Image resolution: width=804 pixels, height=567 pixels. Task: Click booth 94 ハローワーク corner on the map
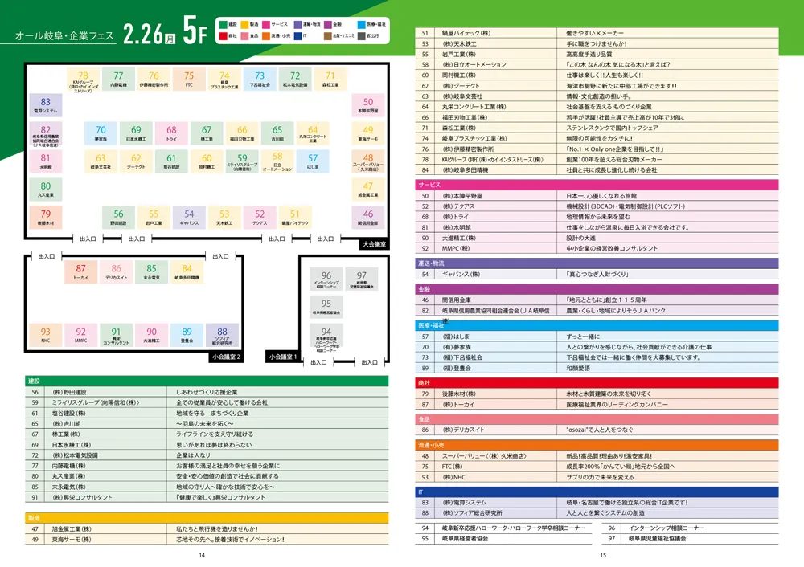pos(326,339)
